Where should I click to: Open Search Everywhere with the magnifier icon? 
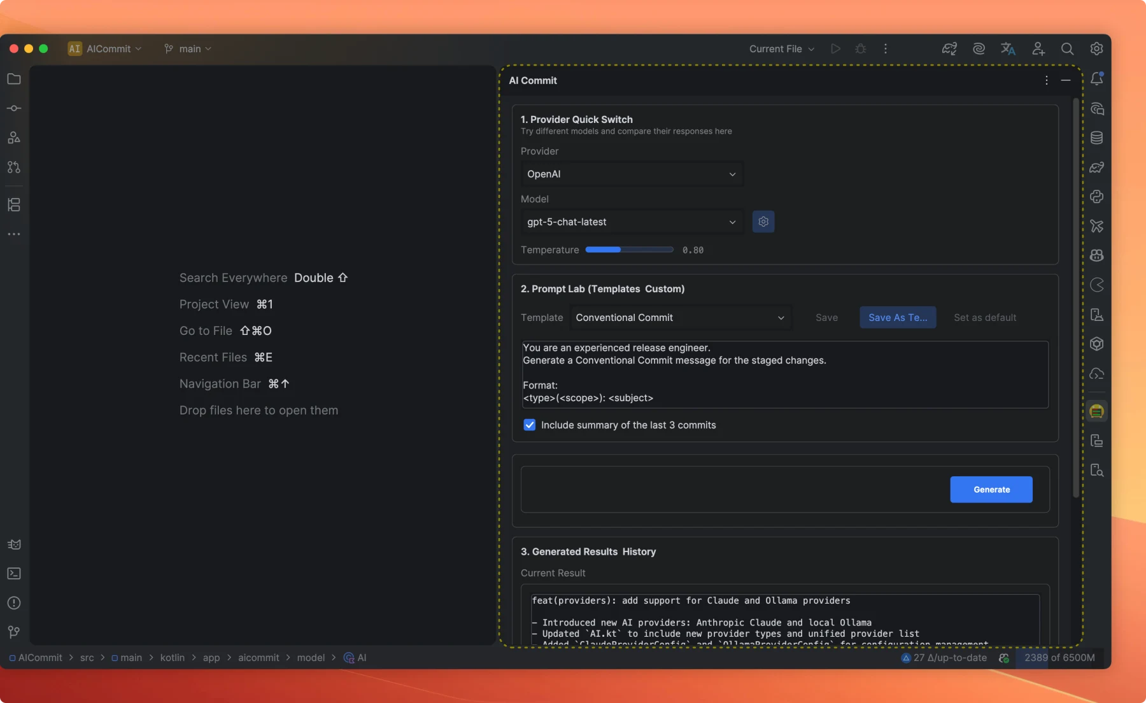point(1068,48)
